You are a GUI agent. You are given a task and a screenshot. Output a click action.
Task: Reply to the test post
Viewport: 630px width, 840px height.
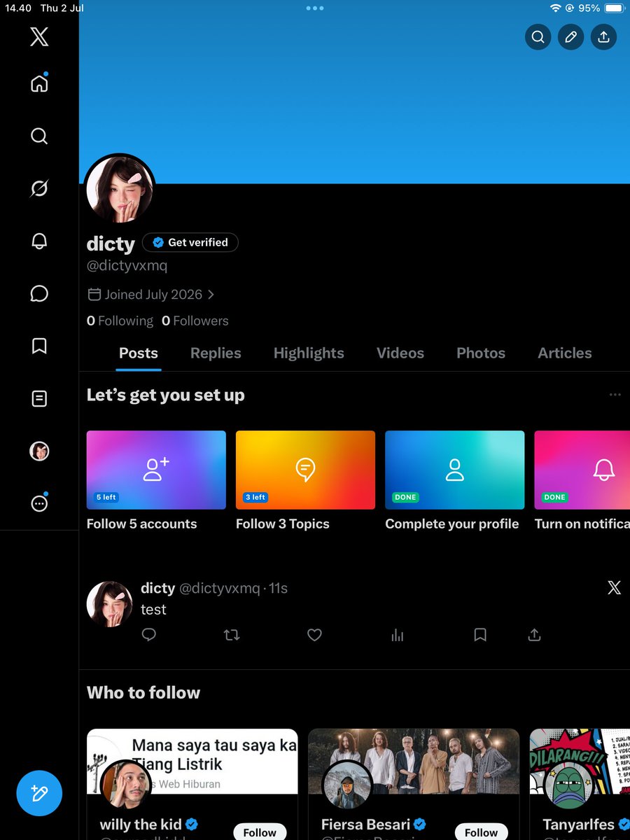tap(148, 635)
